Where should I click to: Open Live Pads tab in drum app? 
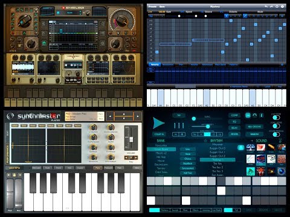216,210
